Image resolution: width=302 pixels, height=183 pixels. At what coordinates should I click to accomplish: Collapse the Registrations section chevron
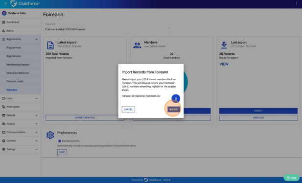[x=36, y=39]
